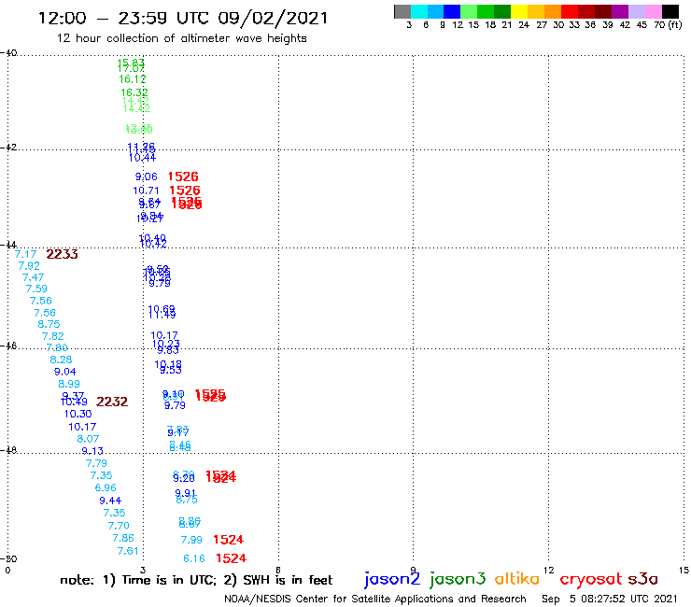Click the 1524 time label beside 6.16
The image size is (691, 607).
coord(231,559)
